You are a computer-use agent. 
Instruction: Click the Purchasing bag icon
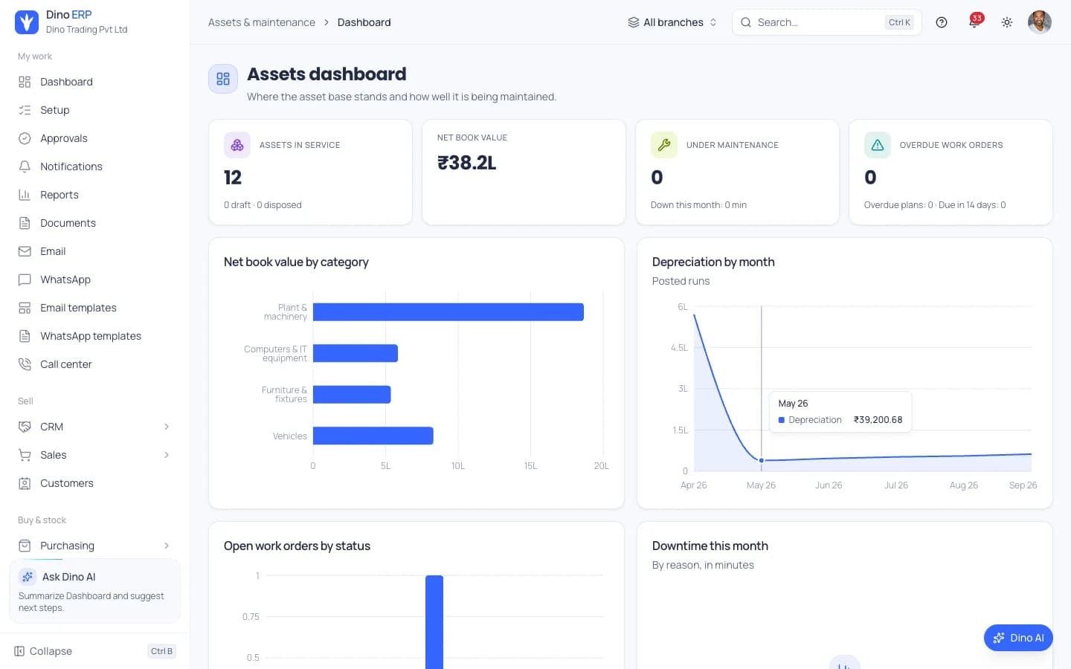point(25,546)
